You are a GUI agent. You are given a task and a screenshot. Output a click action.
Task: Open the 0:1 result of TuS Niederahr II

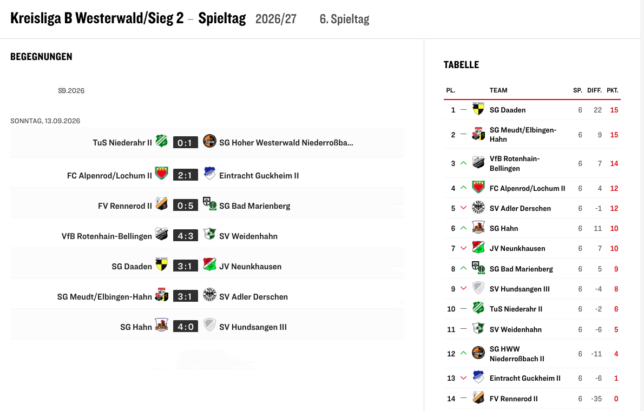[x=185, y=142]
